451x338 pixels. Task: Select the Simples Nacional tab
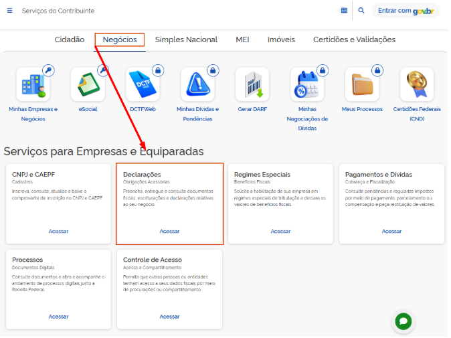[186, 39]
